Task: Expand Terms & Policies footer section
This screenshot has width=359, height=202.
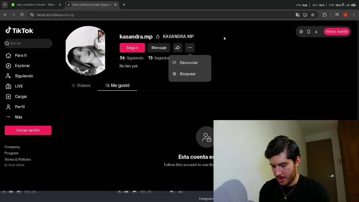Action: click(x=18, y=159)
